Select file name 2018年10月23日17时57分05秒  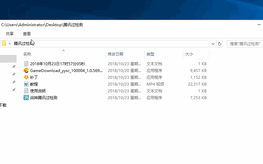58,64
